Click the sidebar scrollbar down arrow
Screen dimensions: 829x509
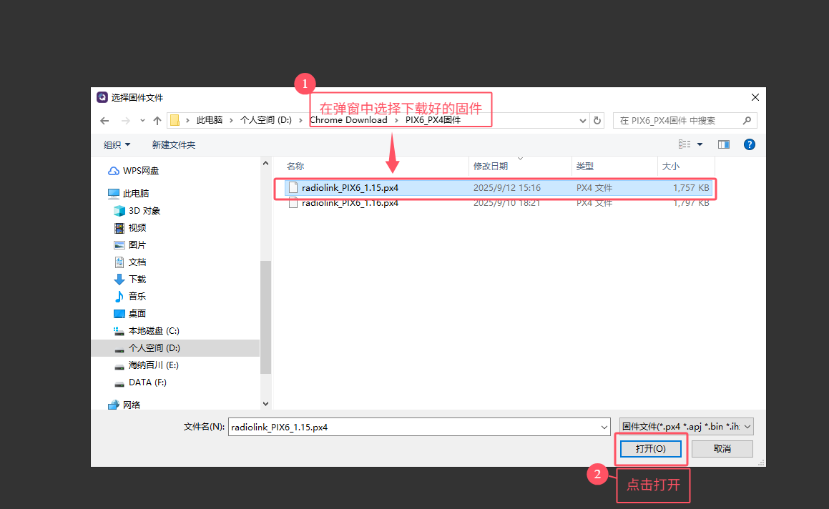pos(265,404)
